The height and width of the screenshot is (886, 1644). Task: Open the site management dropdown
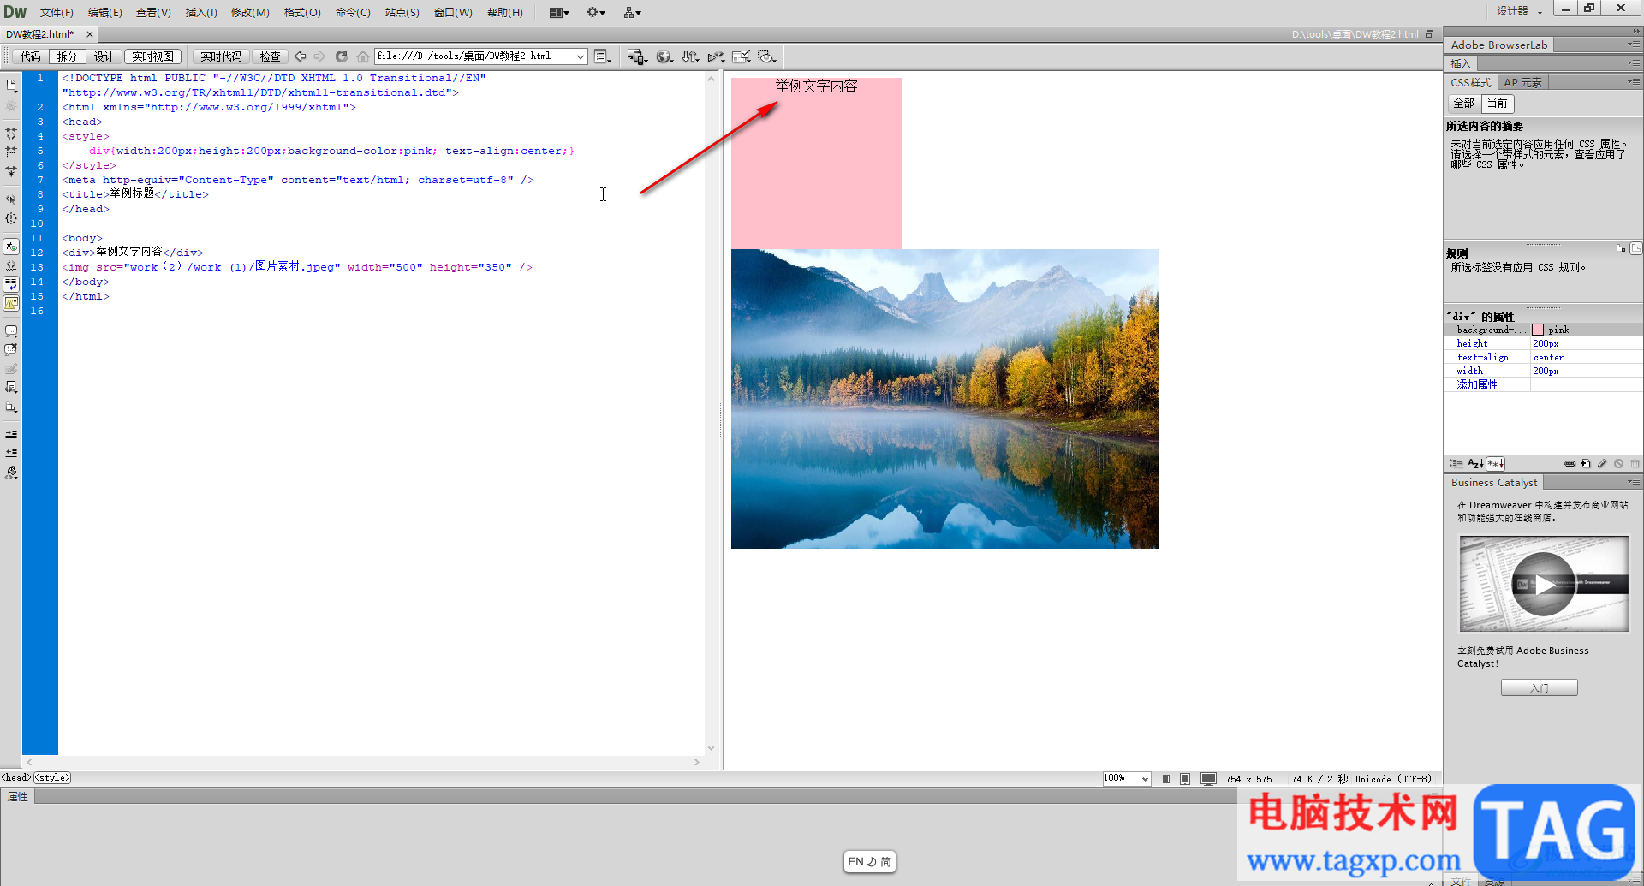633,13
